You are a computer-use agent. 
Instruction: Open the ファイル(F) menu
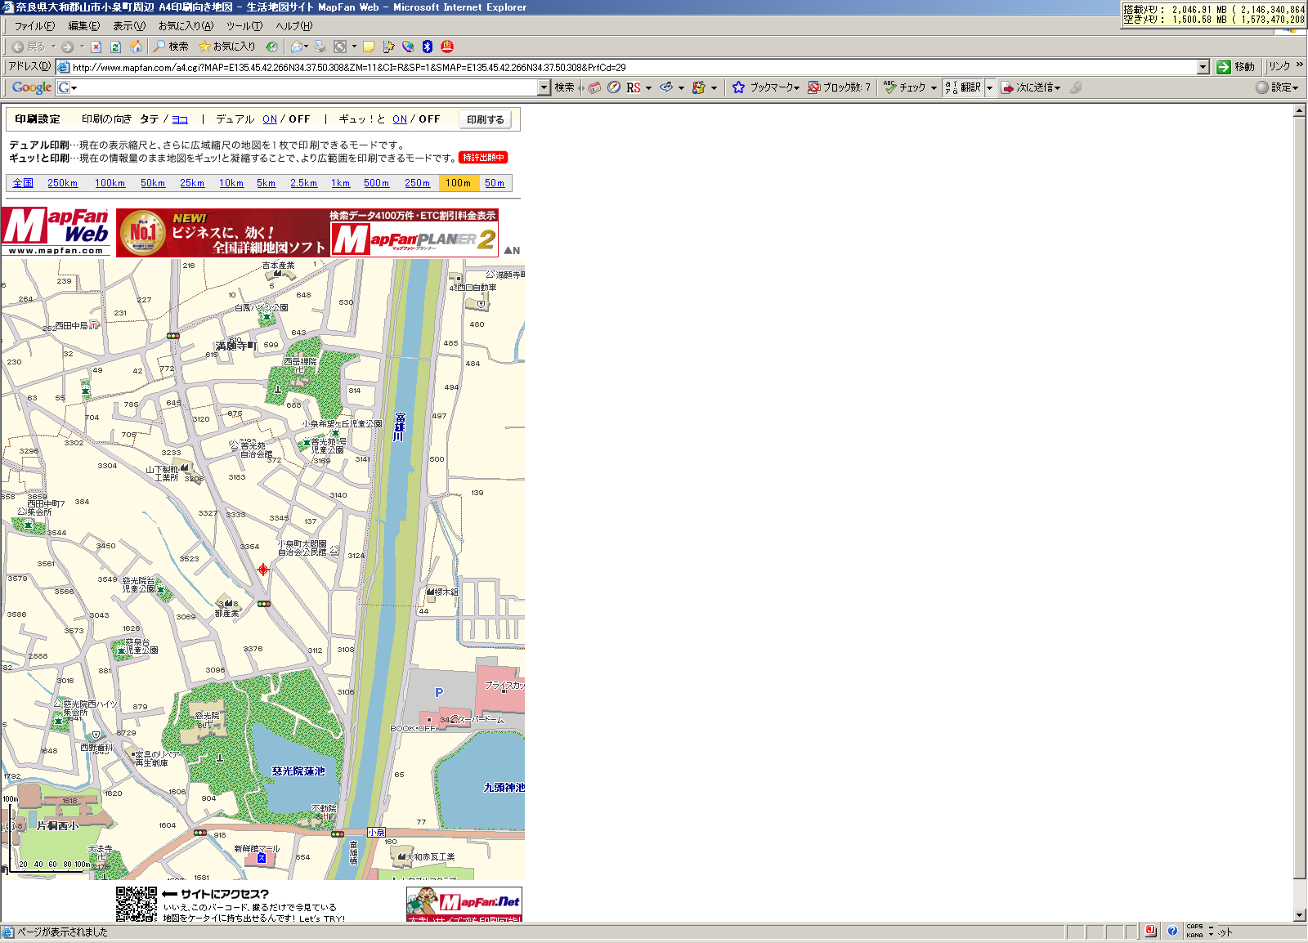34,26
